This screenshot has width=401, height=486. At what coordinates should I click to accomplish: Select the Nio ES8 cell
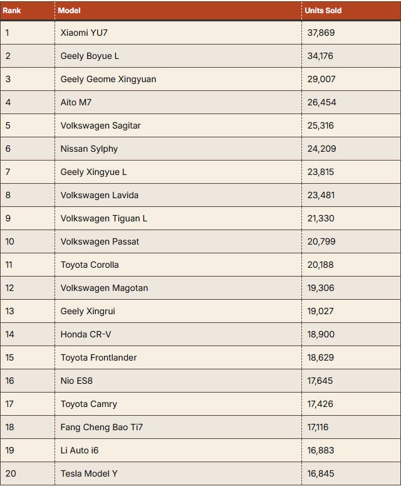tap(76, 381)
